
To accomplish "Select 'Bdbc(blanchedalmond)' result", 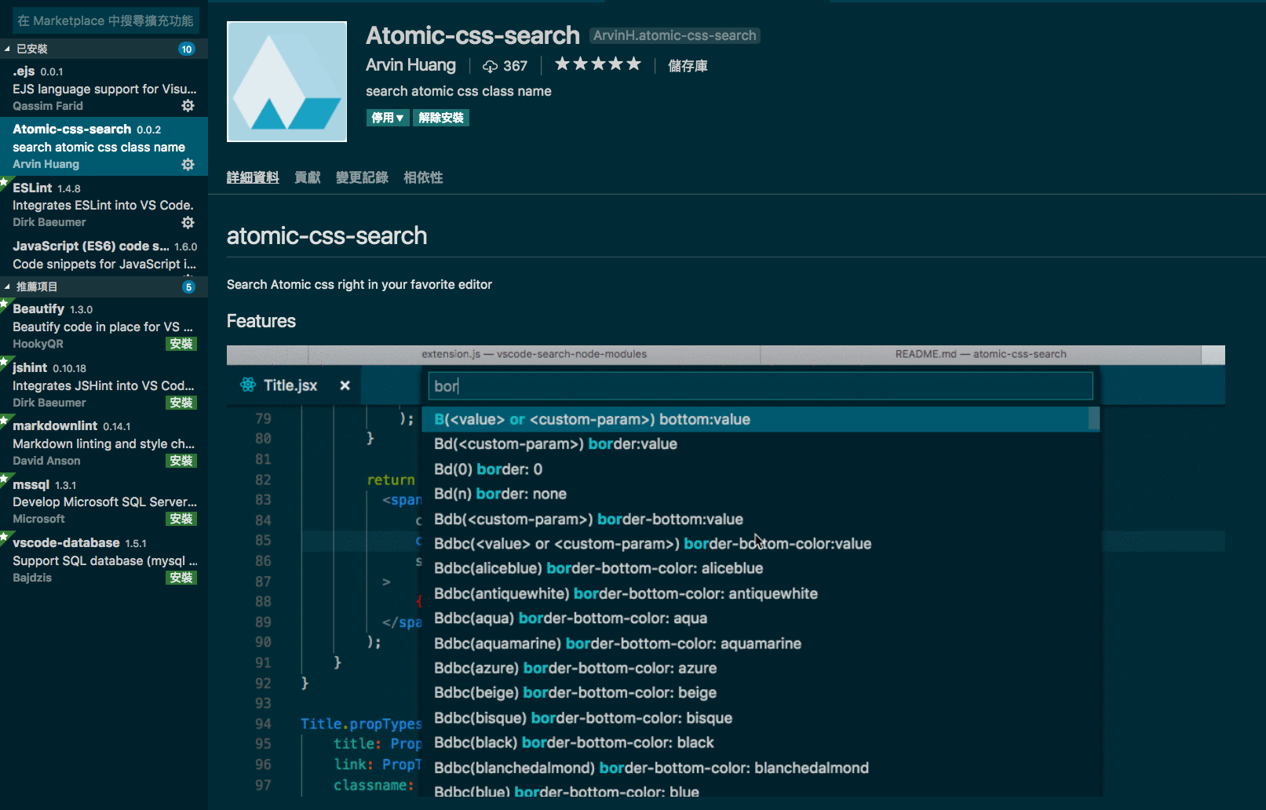I will point(761,768).
